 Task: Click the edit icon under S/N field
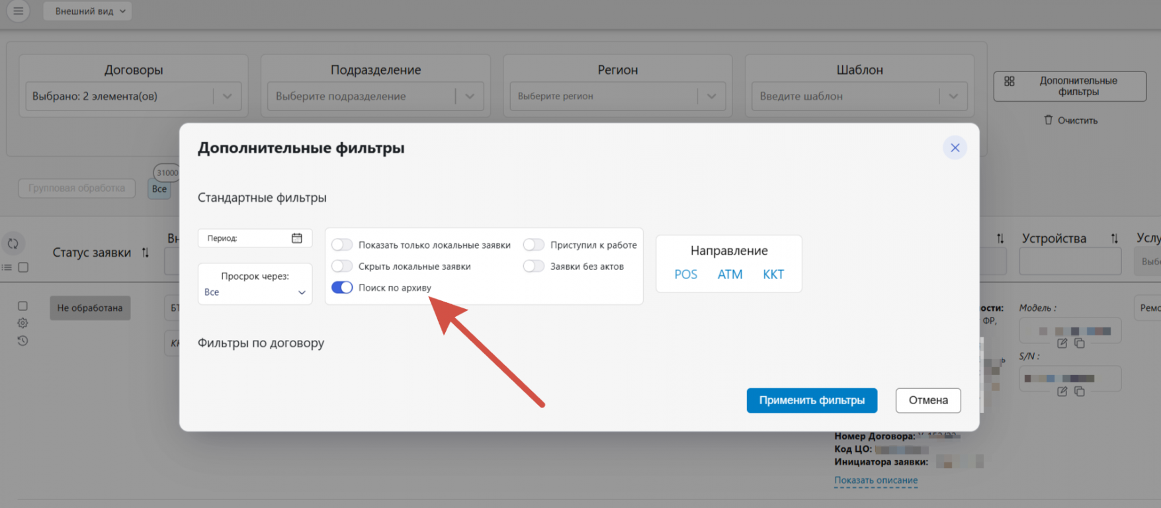click(1062, 392)
